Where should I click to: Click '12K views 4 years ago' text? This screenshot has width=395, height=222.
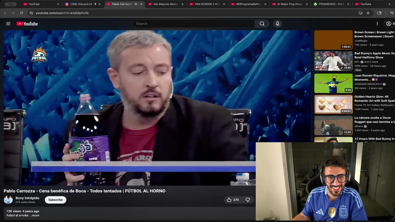pos(23,211)
